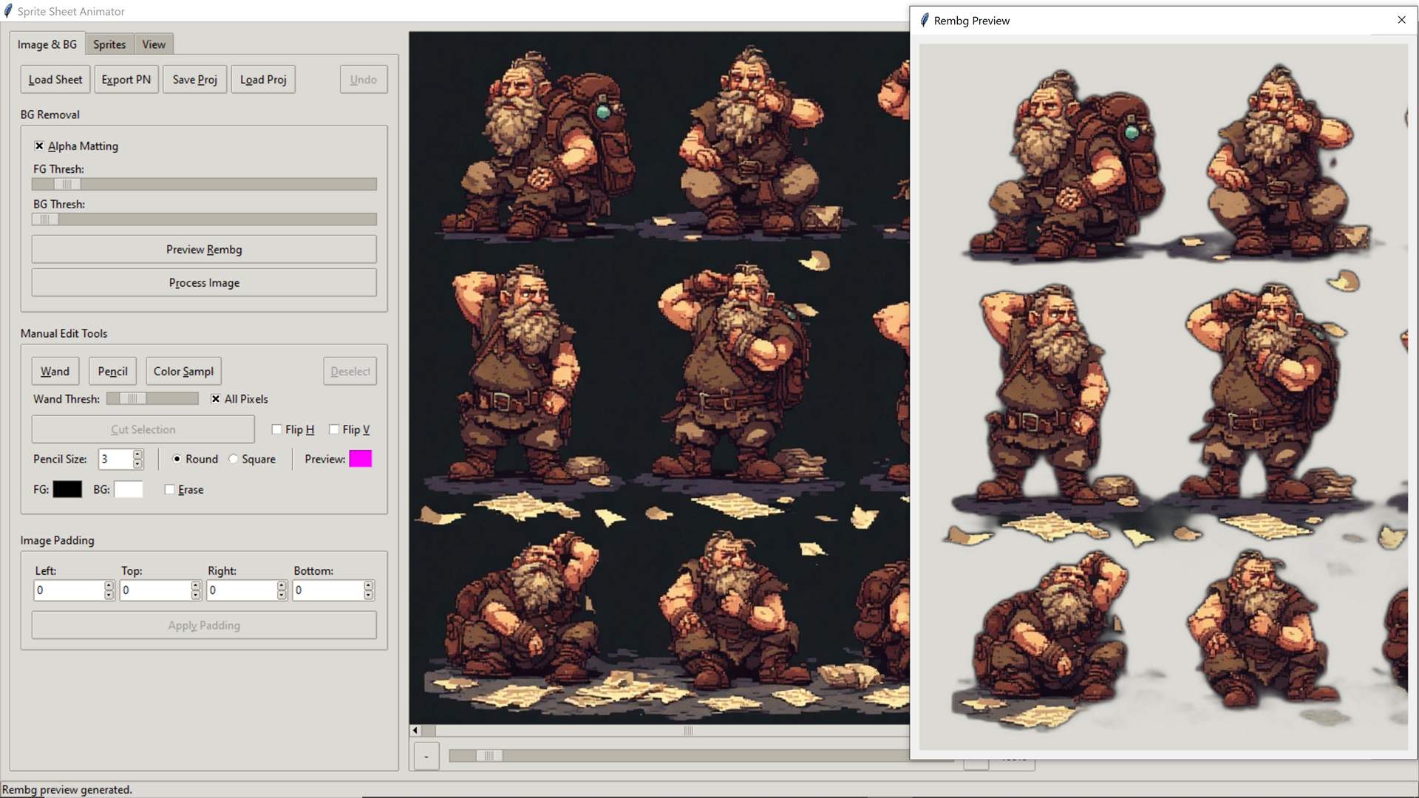The width and height of the screenshot is (1419, 798).
Task: Select the Color Sampl tool
Action: coord(183,372)
